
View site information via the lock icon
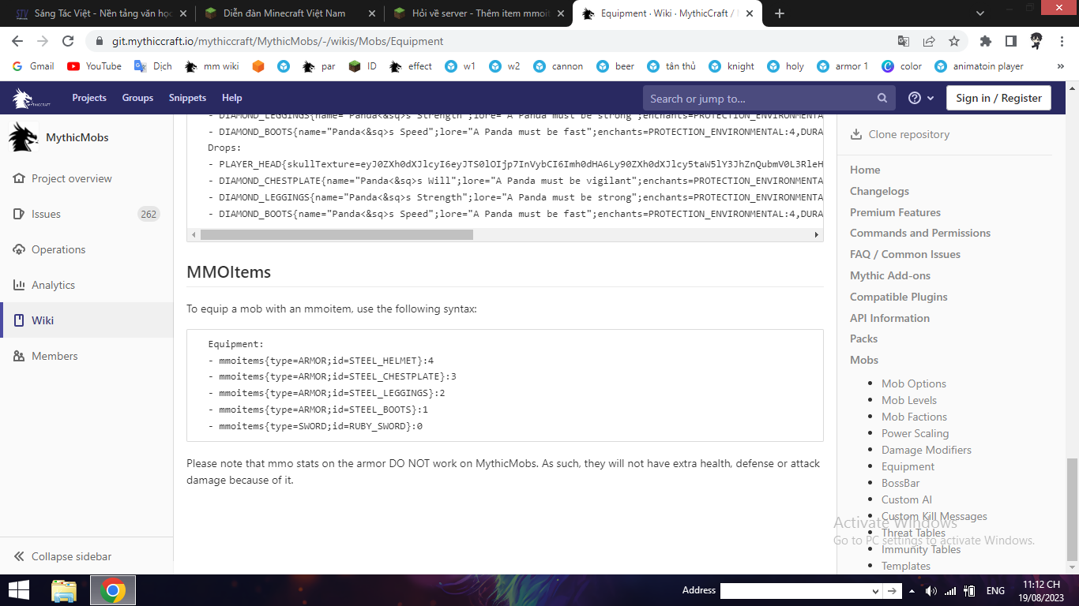[100, 41]
